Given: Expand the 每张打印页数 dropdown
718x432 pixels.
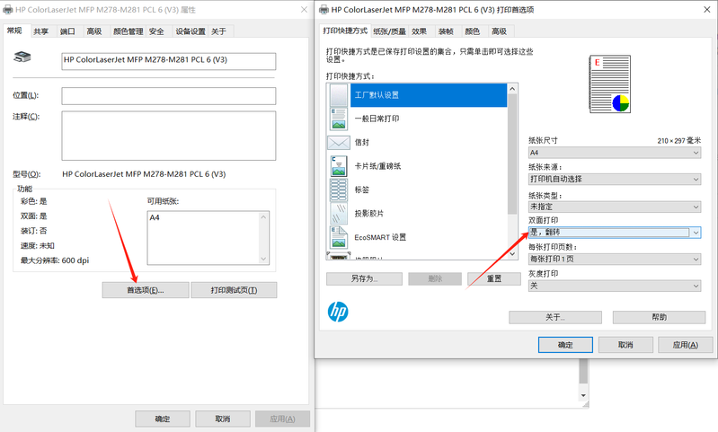Looking at the screenshot, I should point(614,260).
